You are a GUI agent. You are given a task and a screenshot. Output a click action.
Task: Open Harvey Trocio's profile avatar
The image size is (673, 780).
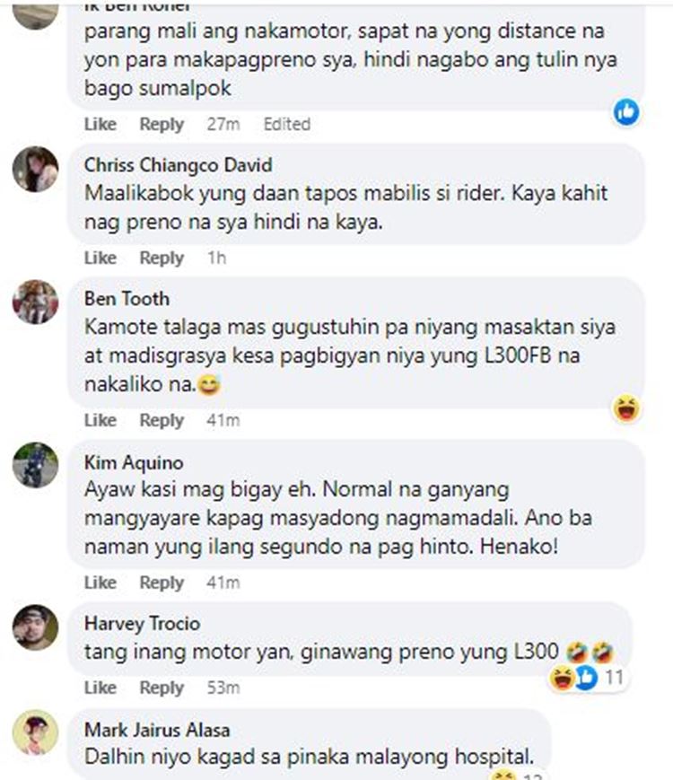tap(35, 627)
